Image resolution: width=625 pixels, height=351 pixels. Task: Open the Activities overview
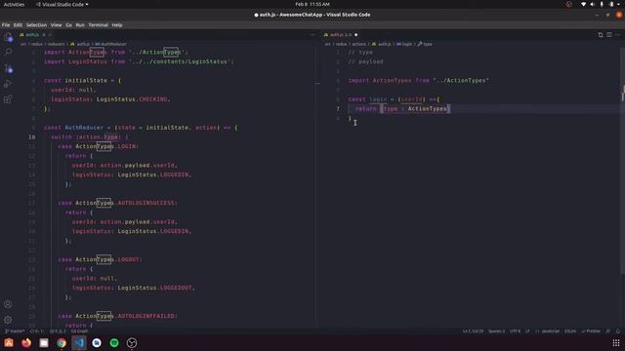[x=14, y=4]
